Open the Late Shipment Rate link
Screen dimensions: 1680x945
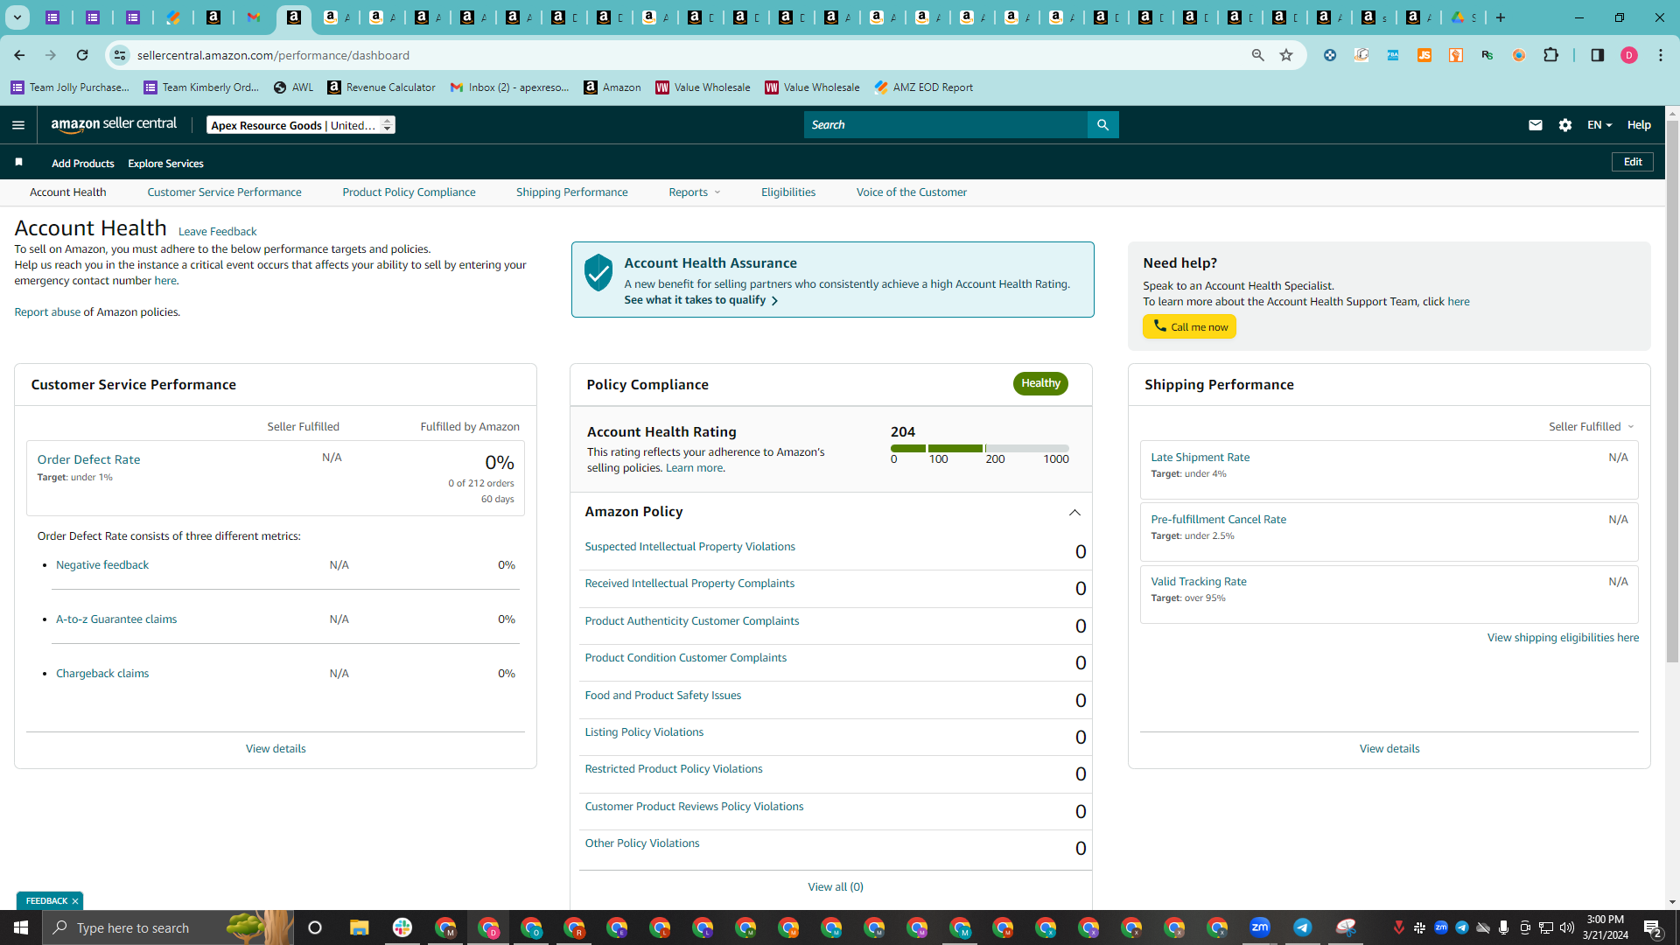pos(1200,458)
